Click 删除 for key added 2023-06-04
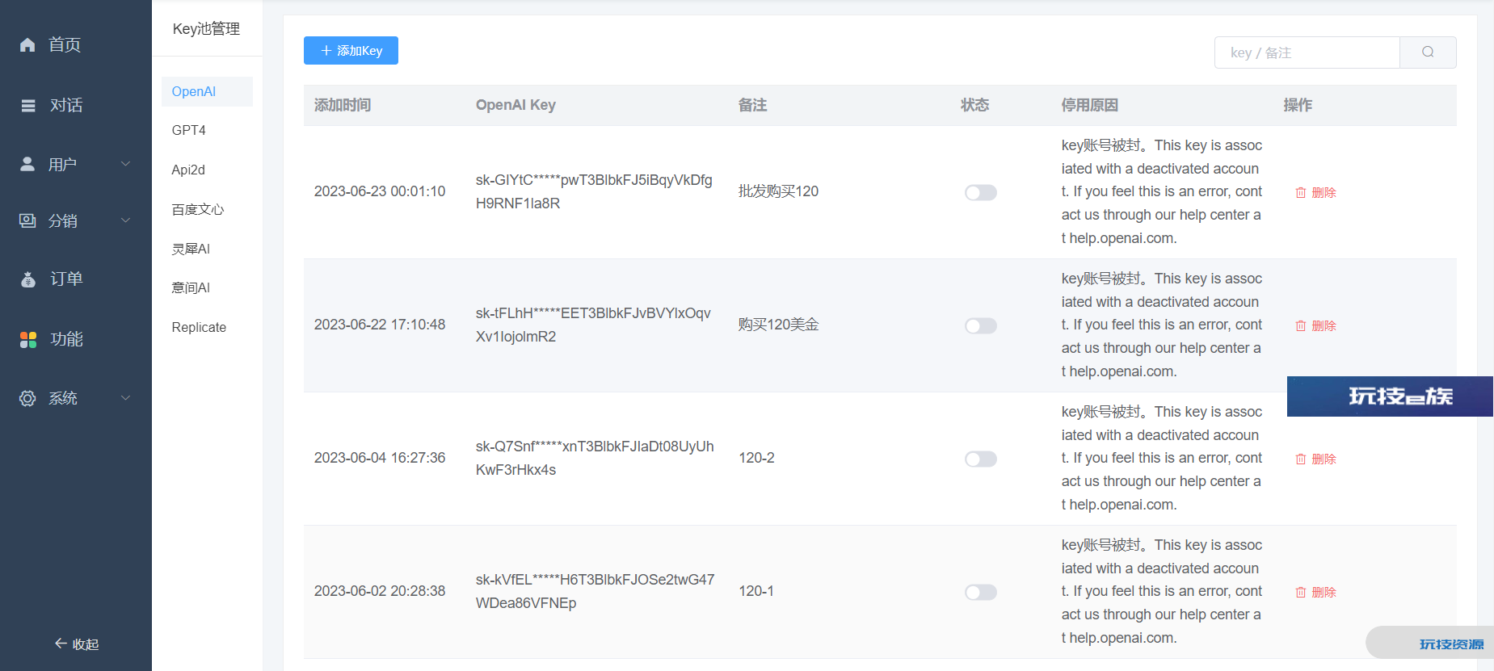1494x671 pixels. coord(1324,459)
